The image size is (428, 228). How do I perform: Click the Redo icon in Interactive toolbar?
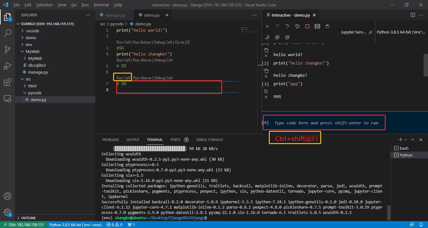click(x=277, y=27)
